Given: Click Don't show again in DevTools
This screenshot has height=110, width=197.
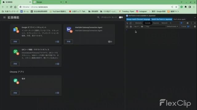Looking at the screenshot, I should click(179, 19).
